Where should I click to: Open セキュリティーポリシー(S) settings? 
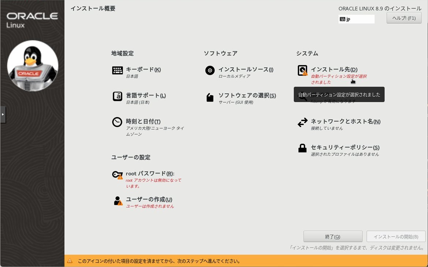345,147
